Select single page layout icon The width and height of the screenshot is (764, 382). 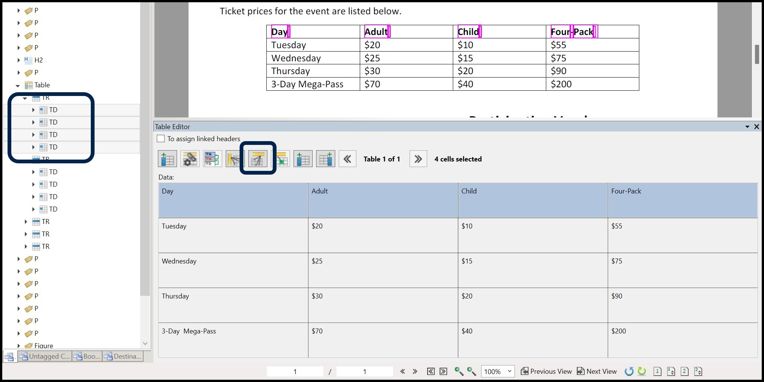(657, 371)
